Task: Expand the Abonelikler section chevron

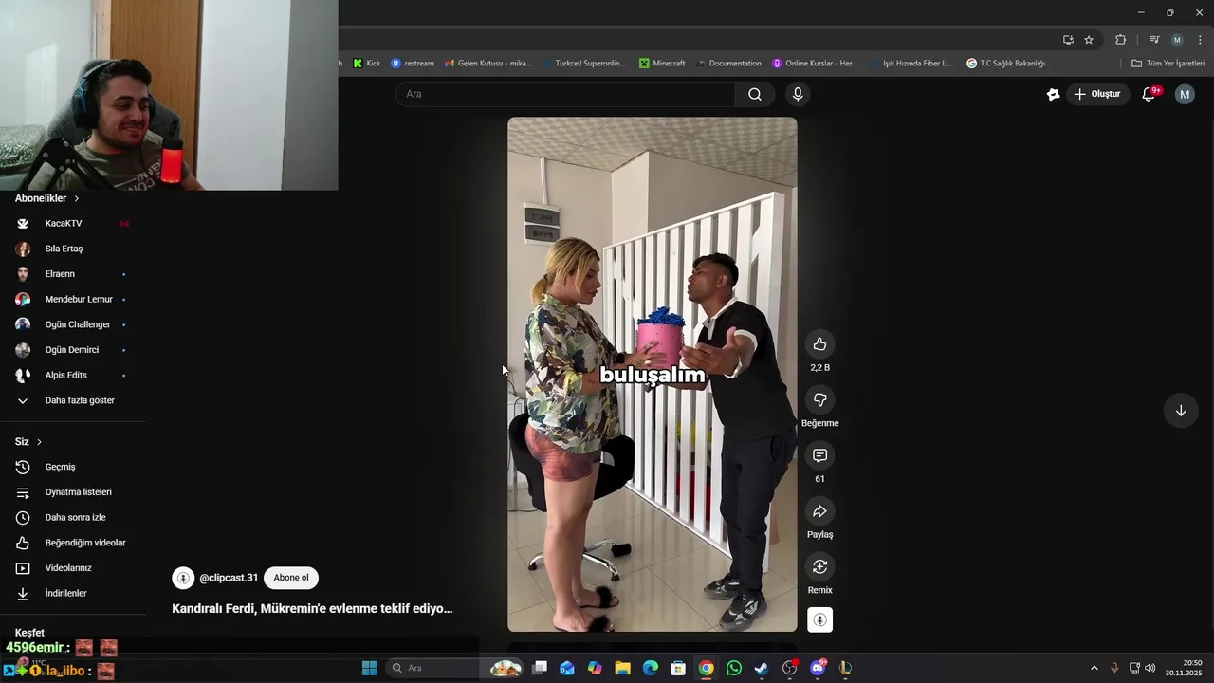Action: (x=77, y=198)
